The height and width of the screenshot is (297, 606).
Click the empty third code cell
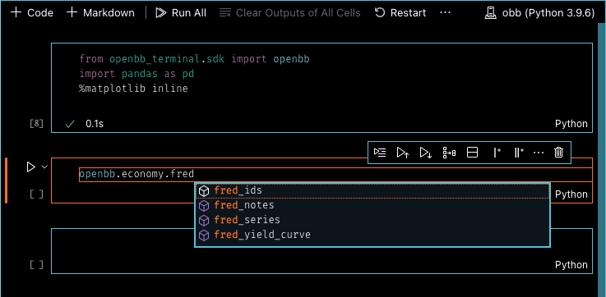tap(322, 251)
